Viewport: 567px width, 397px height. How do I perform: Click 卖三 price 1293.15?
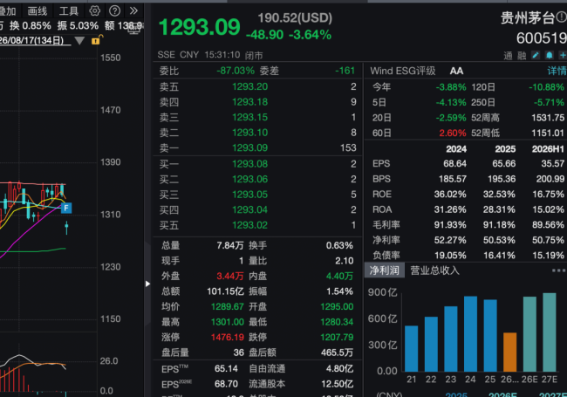(249, 117)
